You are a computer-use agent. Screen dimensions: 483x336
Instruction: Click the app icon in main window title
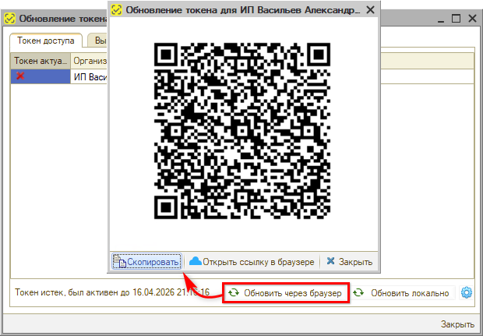pos(10,18)
